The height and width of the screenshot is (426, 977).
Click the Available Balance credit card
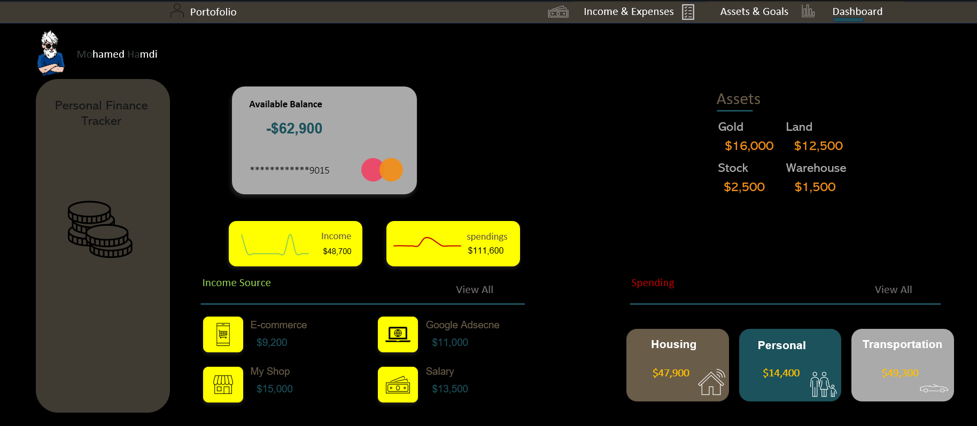click(x=324, y=140)
